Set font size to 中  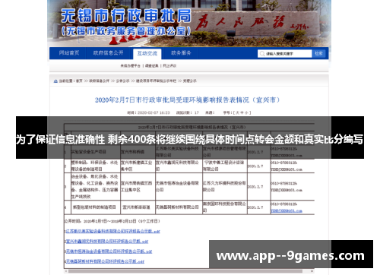pos(242,112)
